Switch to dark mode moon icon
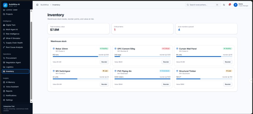This screenshot has height=114, width=253. [224, 5]
